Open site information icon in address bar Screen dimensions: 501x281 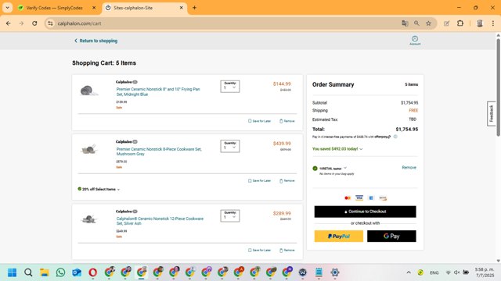pos(50,23)
